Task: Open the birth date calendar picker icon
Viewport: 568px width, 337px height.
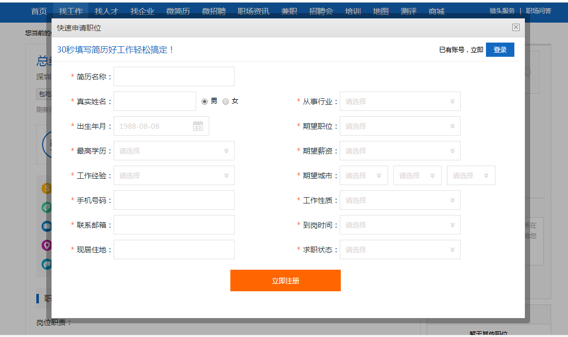Action: (198, 126)
